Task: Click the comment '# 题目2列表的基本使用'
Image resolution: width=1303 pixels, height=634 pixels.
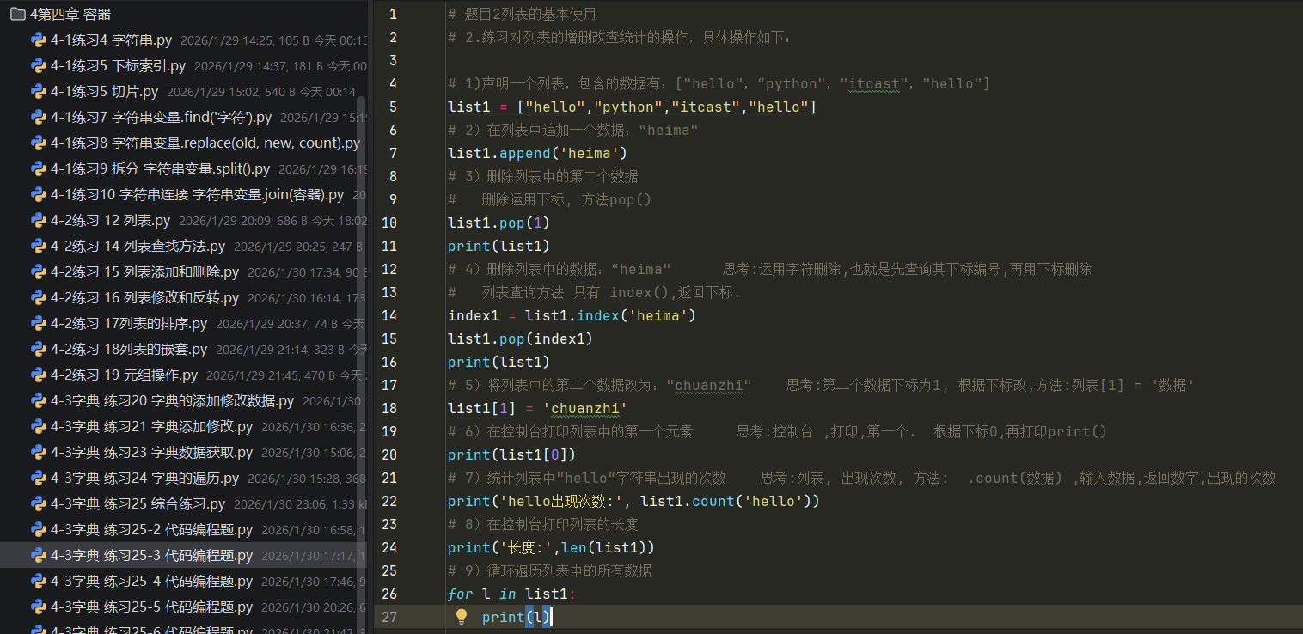Action: [x=522, y=14]
